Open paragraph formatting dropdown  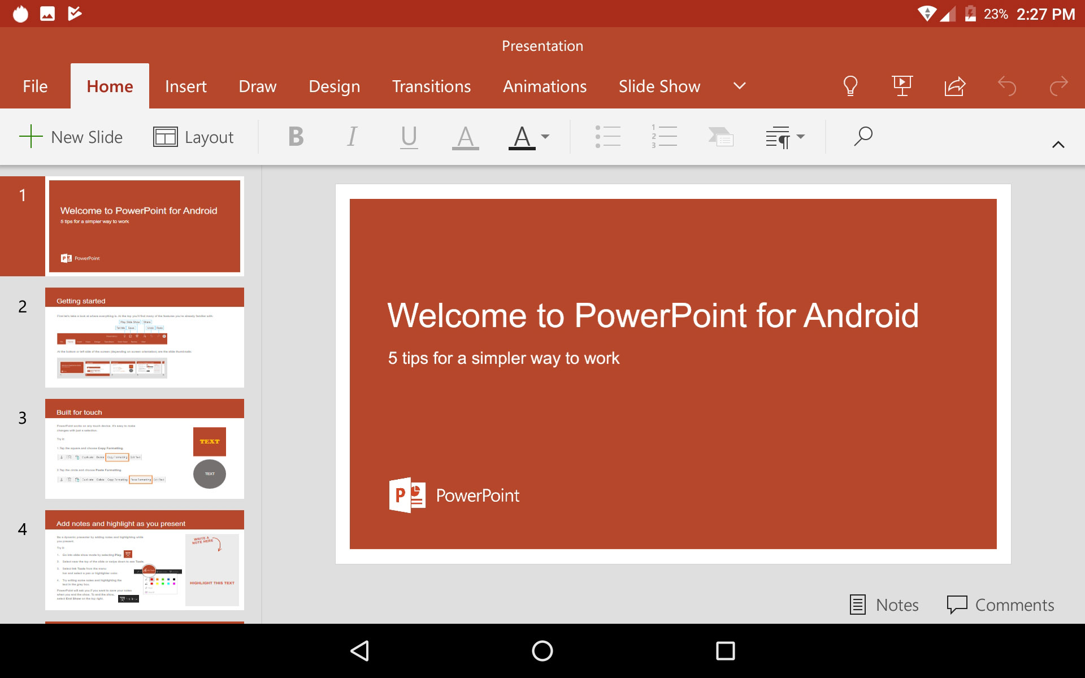(785, 137)
